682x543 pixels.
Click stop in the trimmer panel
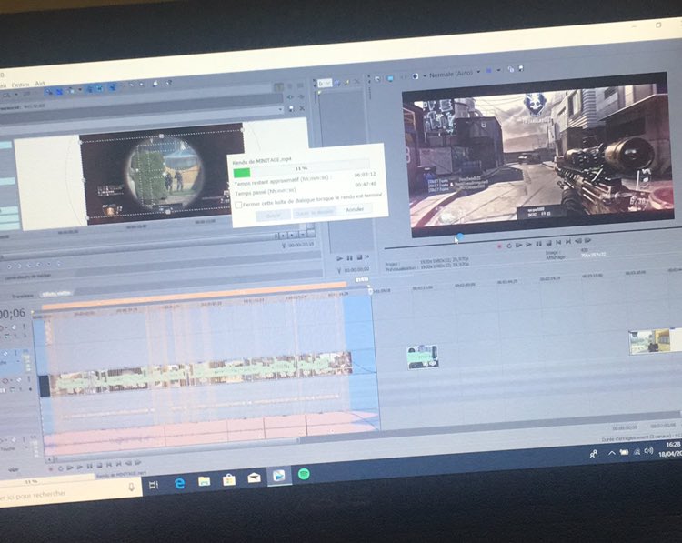pos(359,257)
